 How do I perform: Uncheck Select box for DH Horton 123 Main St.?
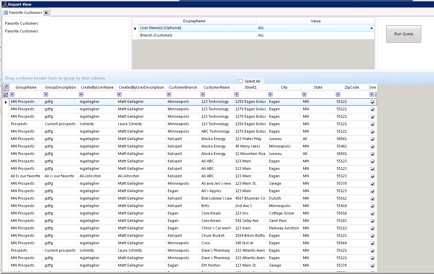point(372,266)
